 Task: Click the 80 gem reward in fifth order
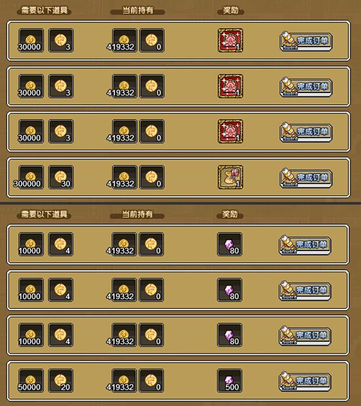click(229, 244)
